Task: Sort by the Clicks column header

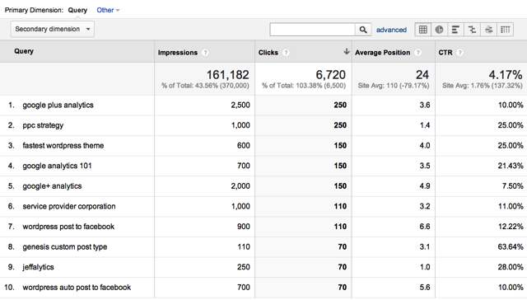Action: point(268,53)
